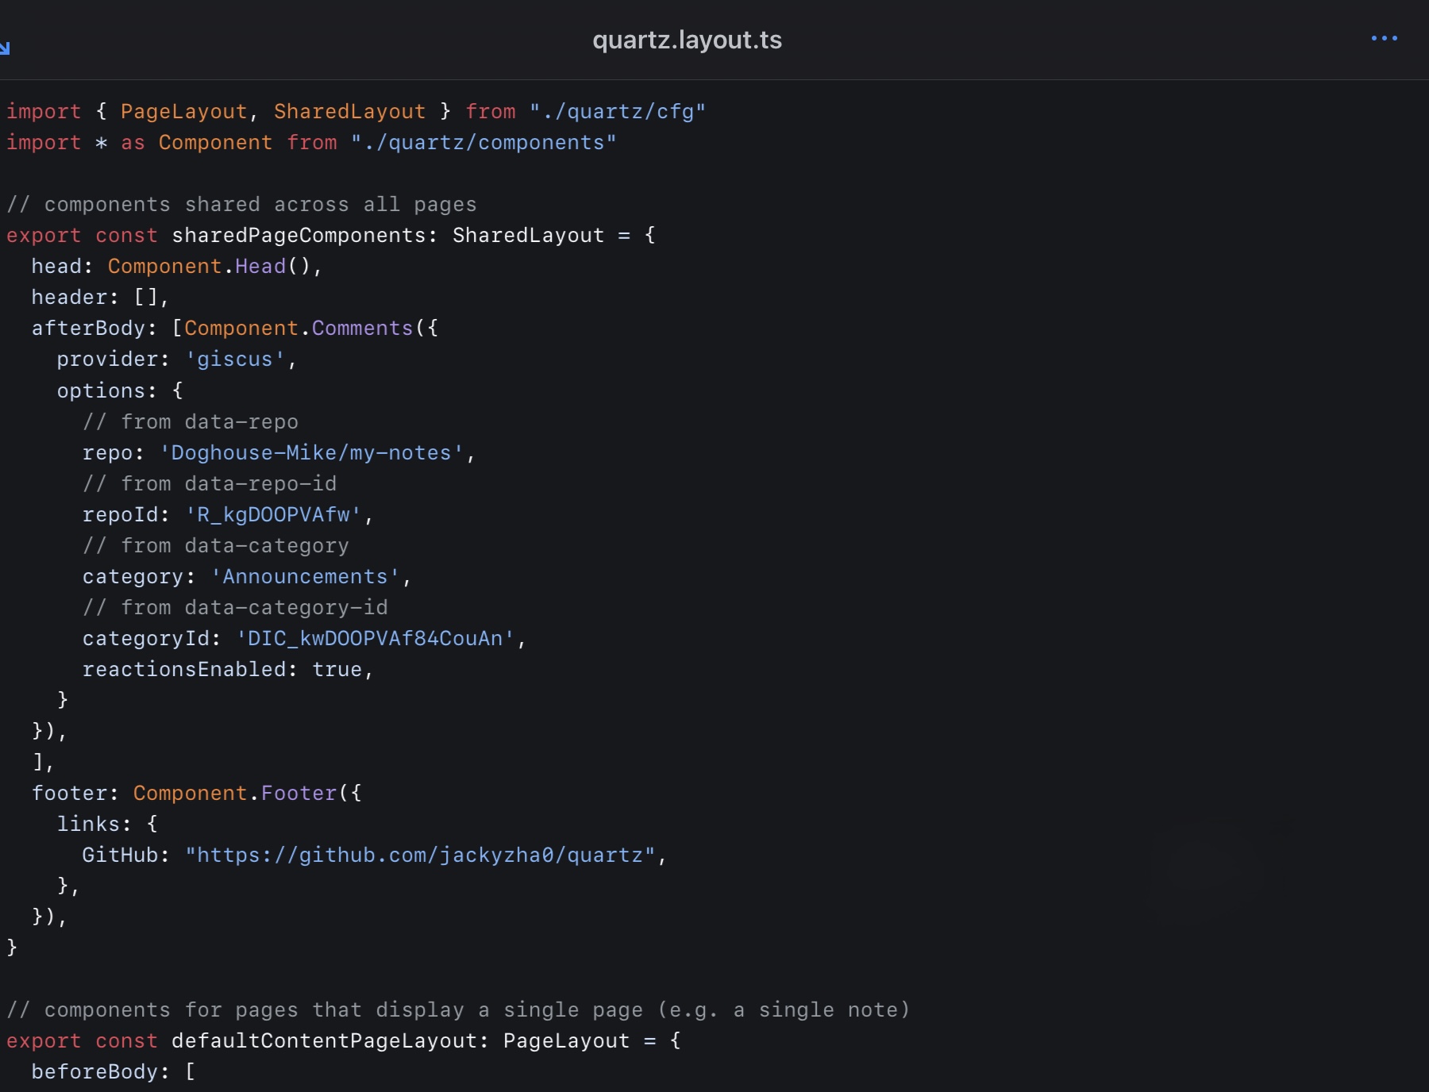
Task: Click the true value of reactionsEnabled
Action: click(337, 669)
